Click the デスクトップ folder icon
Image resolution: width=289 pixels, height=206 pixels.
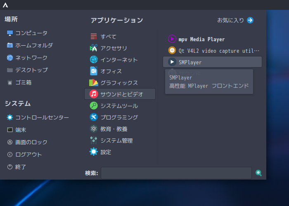click(x=10, y=70)
